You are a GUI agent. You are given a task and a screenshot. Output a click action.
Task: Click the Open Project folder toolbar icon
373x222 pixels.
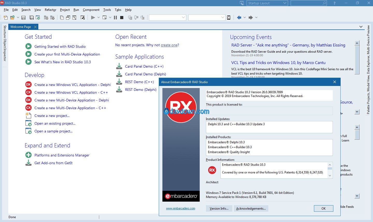[12, 18]
